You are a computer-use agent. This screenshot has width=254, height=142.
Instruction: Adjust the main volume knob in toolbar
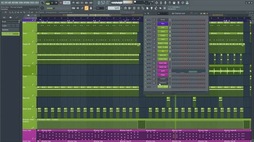(x=42, y=3)
